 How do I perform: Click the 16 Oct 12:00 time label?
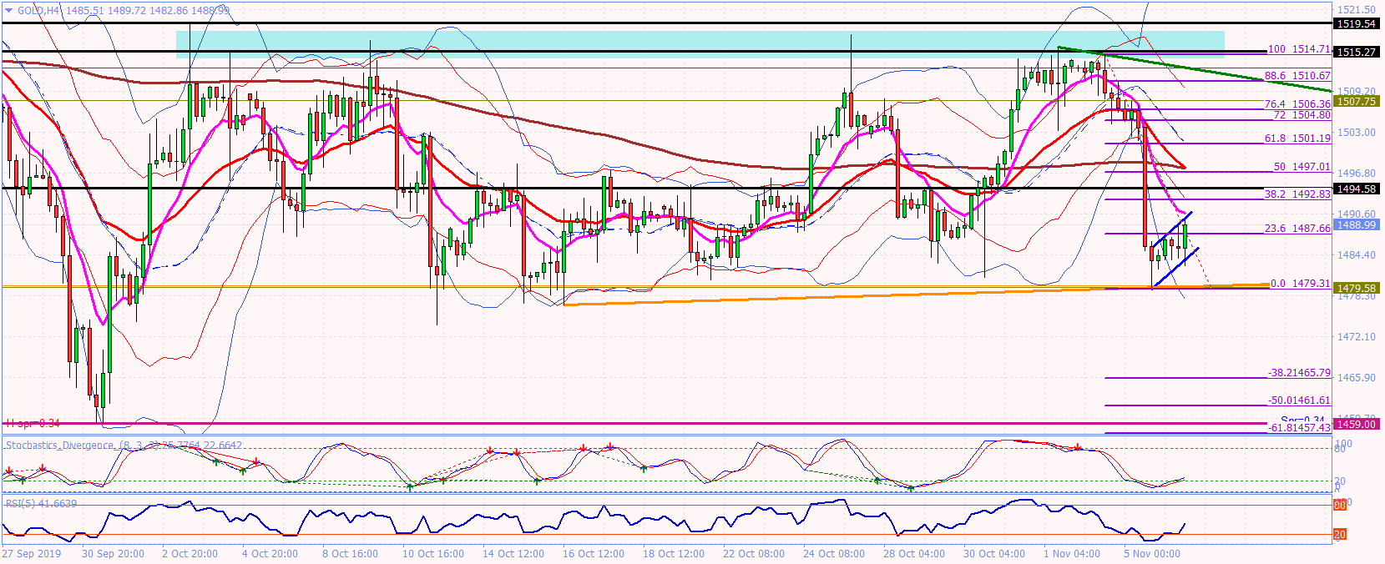tap(594, 554)
